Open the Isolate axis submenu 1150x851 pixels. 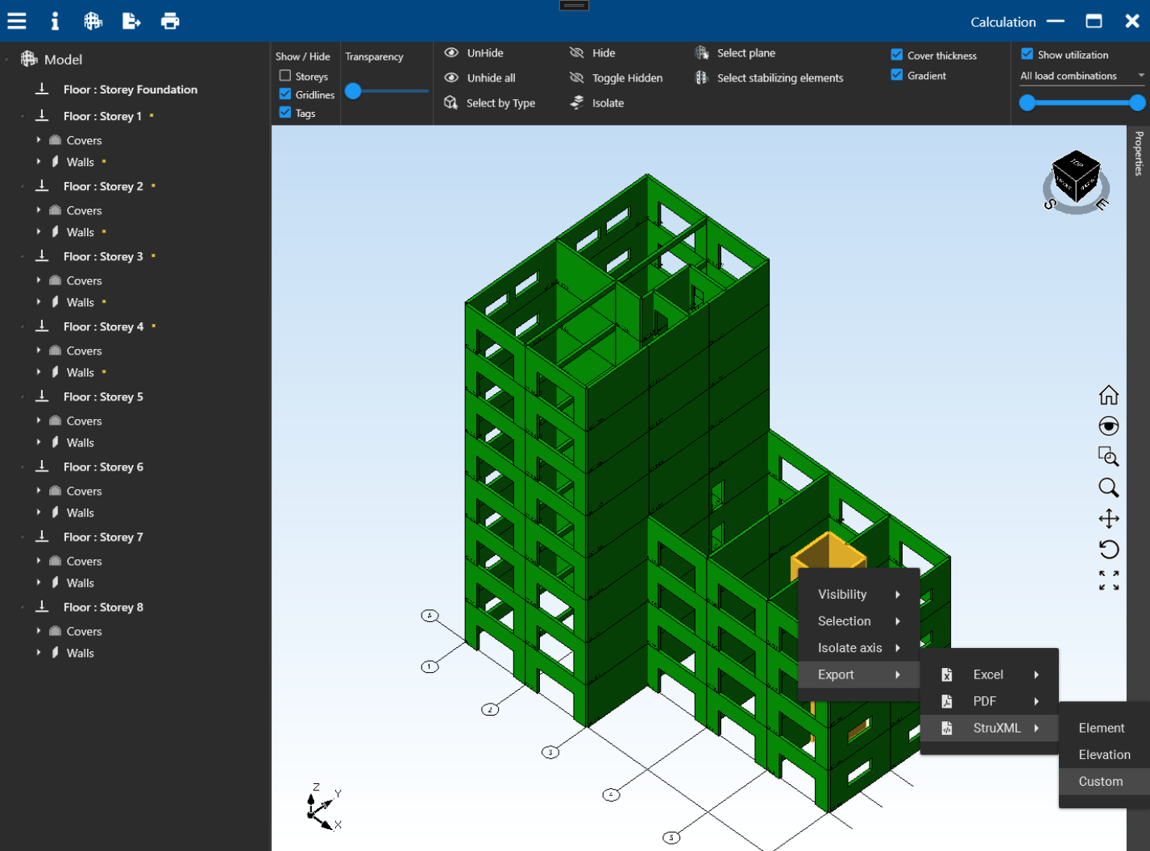click(858, 648)
